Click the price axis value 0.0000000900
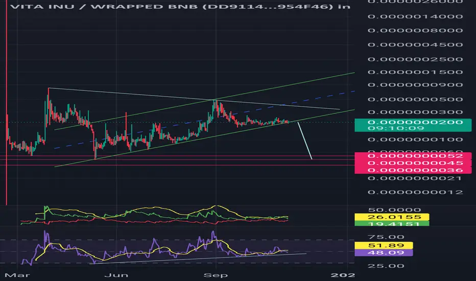Image resolution: width=476 pixels, height=281 pixels. [415, 85]
